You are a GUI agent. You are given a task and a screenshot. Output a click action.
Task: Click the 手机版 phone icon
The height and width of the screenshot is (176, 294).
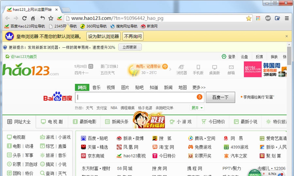tap(198, 67)
